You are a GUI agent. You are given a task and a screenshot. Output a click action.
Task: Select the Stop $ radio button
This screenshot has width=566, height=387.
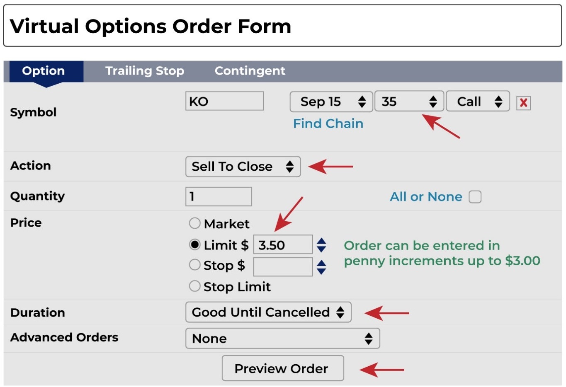coord(194,265)
